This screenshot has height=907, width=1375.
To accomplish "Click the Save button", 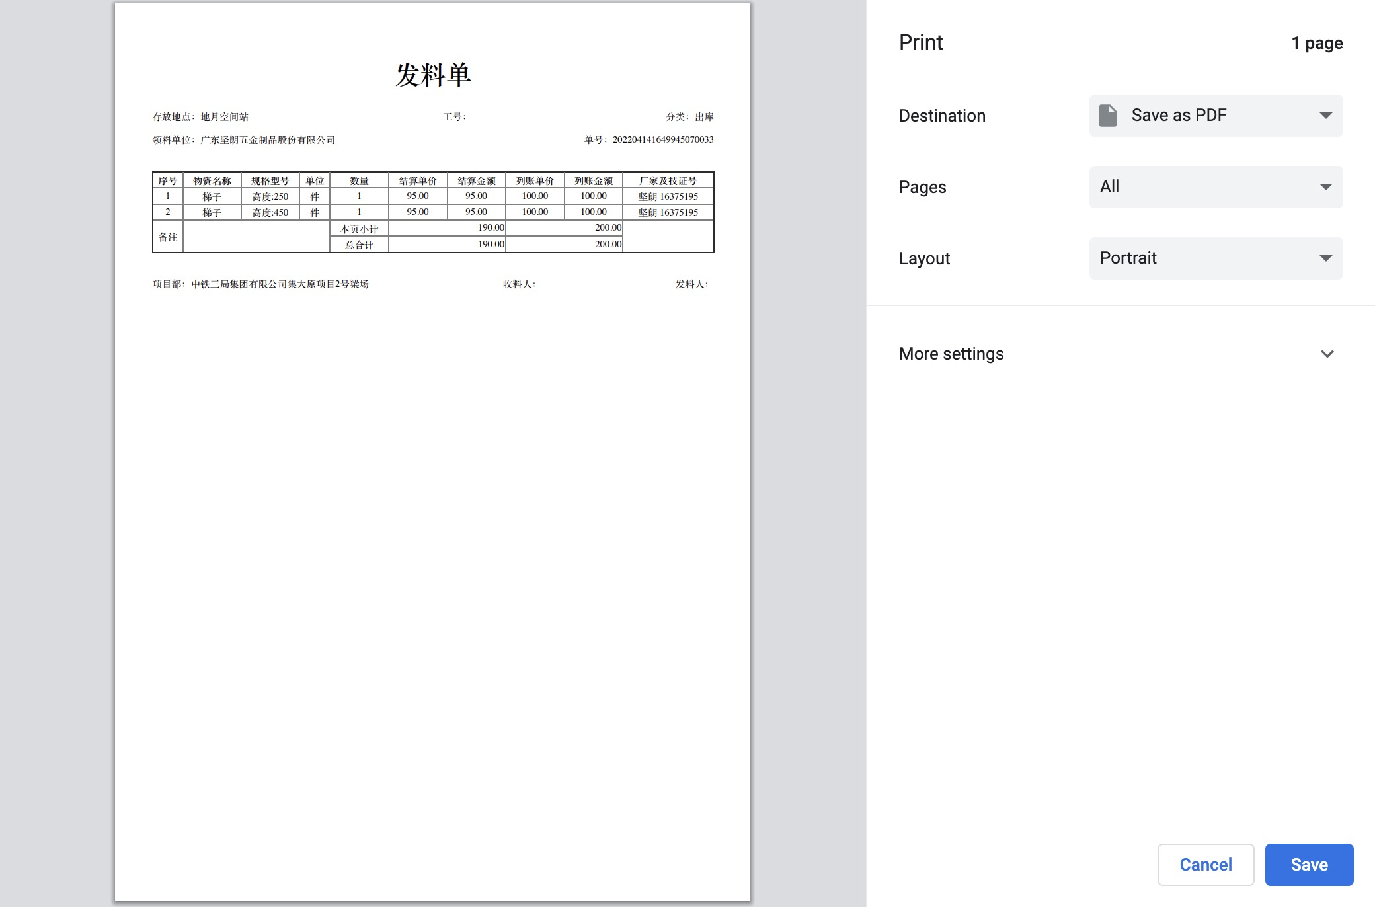I will (1309, 865).
